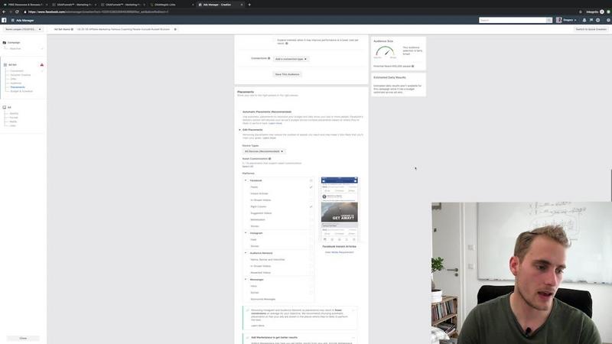Toggle the Instagram Feed placement checkbox
Screen dimensions: 612x344
click(x=311, y=240)
